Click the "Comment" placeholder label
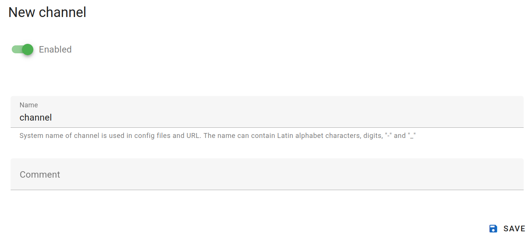The height and width of the screenshot is (240, 532). [40, 174]
